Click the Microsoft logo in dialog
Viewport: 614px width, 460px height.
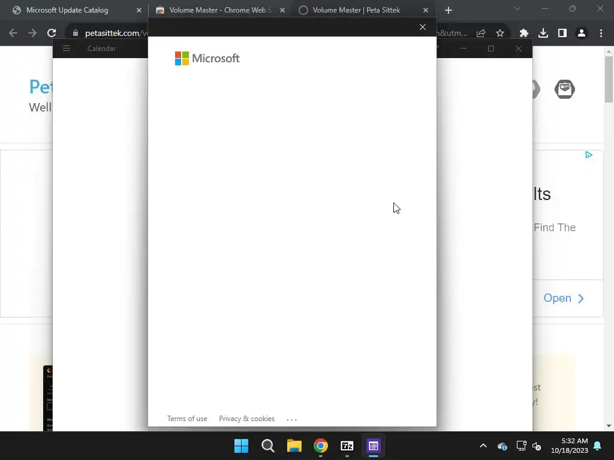pyautogui.click(x=207, y=58)
